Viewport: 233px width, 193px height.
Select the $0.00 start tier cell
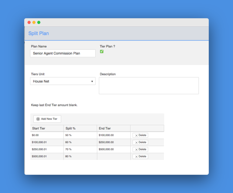[x=47, y=135]
